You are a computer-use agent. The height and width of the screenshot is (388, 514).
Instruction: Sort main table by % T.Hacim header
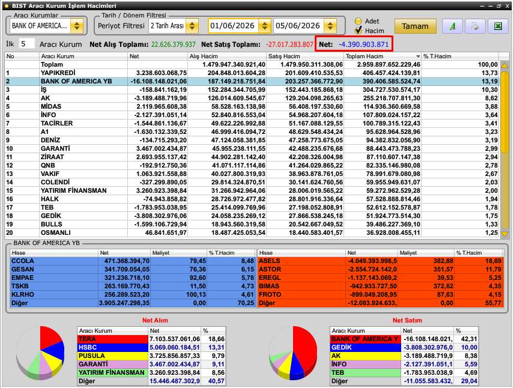[460, 56]
